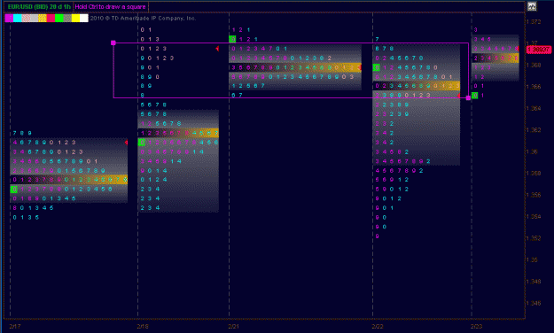
Task: Select the white color swatch
Action: pyautogui.click(x=84, y=18)
